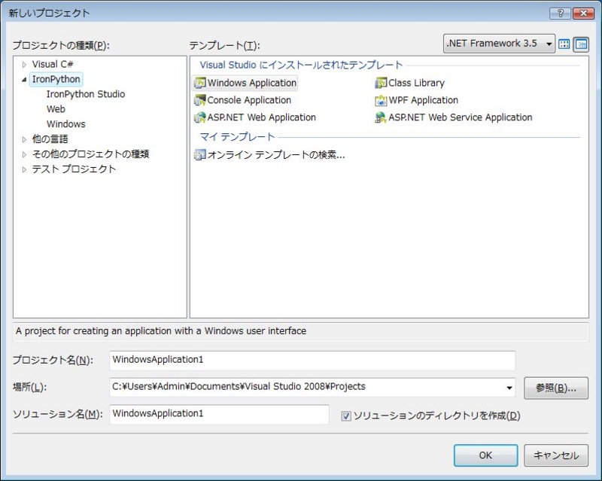
Task: Click the project name input field
Action: 312,360
